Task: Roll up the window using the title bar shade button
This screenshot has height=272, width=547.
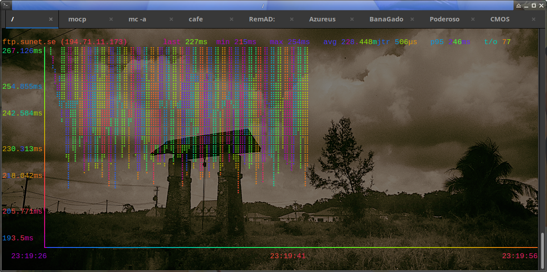Action: pos(518,5)
